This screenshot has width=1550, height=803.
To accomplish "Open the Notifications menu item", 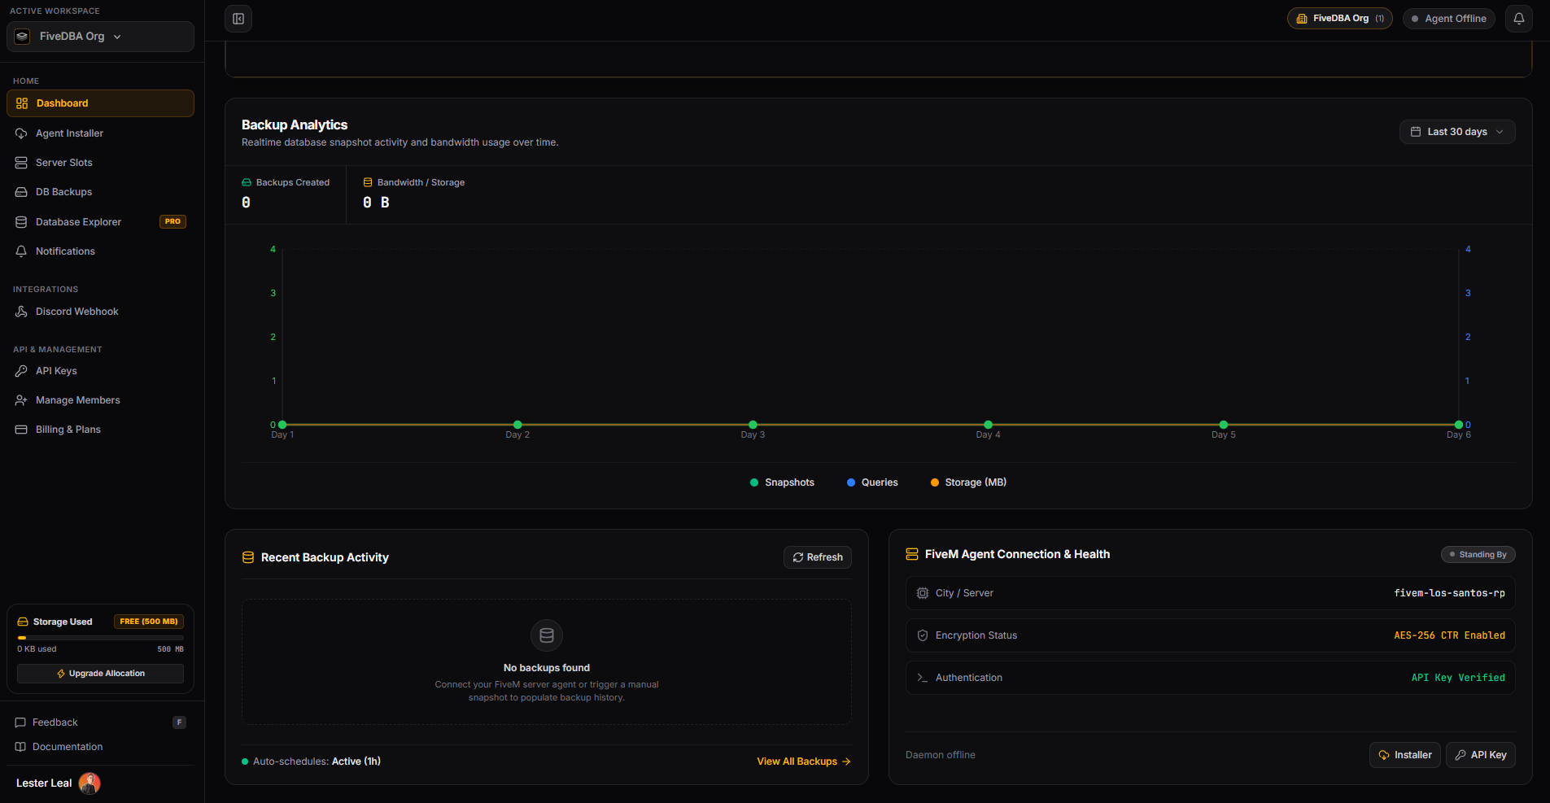I will [100, 251].
